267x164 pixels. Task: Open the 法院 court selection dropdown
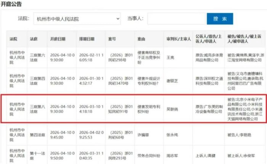(77, 19)
